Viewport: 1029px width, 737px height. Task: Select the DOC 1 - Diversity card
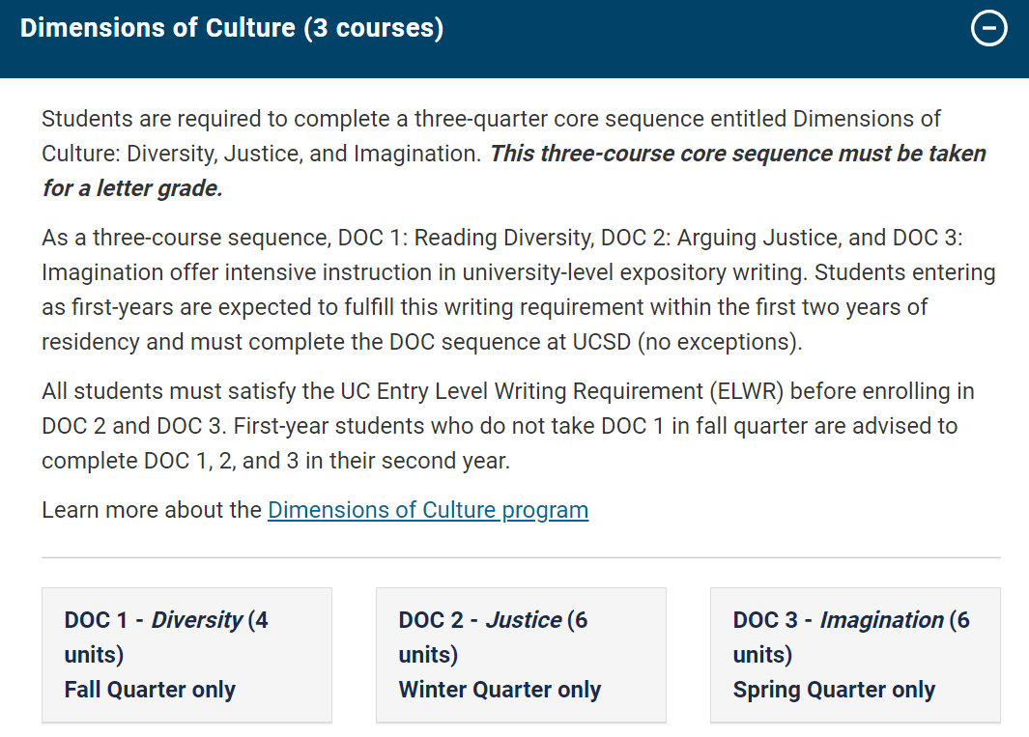click(x=186, y=654)
